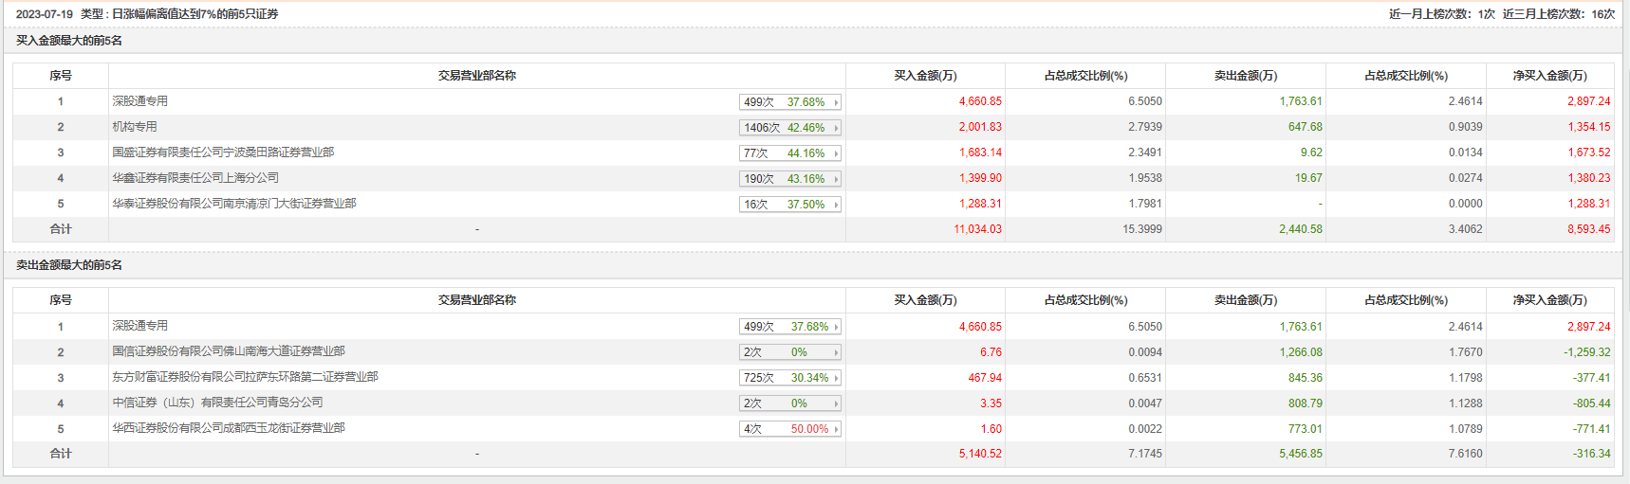Click the 净买入金额(万) header in the bottom table

[x=1549, y=300]
